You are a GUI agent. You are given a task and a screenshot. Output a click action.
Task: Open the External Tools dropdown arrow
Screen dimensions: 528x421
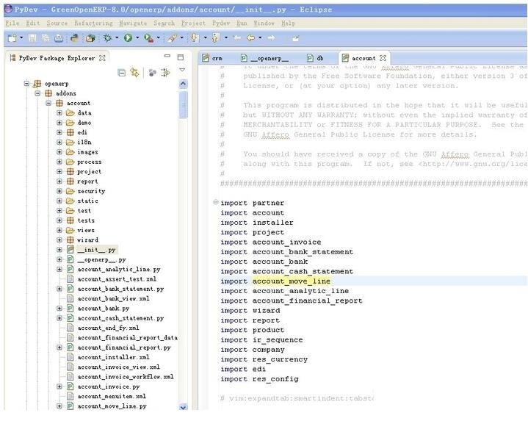(159, 37)
